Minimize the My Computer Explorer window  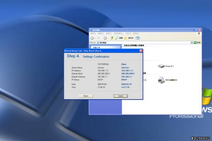(193, 30)
